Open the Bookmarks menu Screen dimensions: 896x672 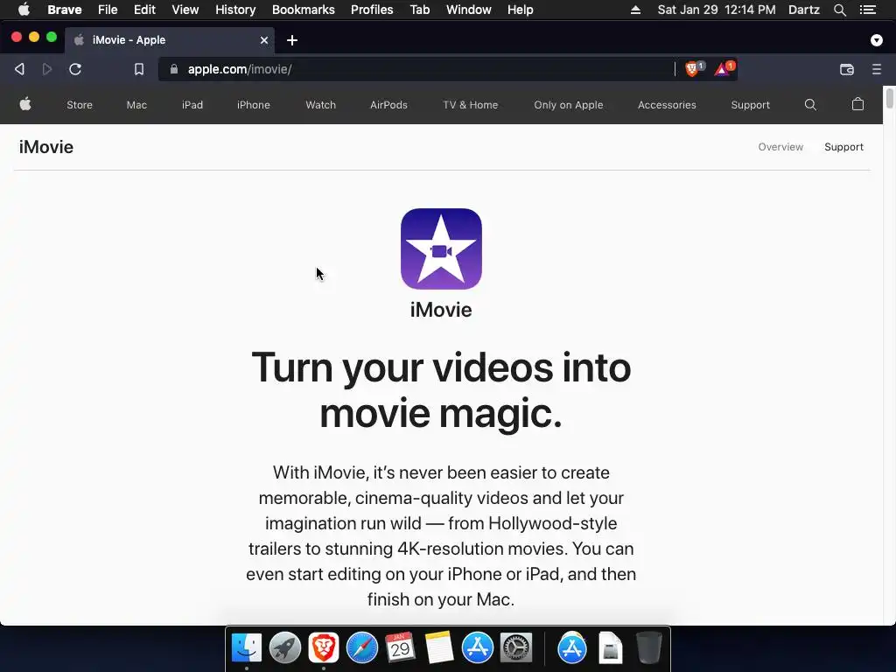click(x=304, y=10)
